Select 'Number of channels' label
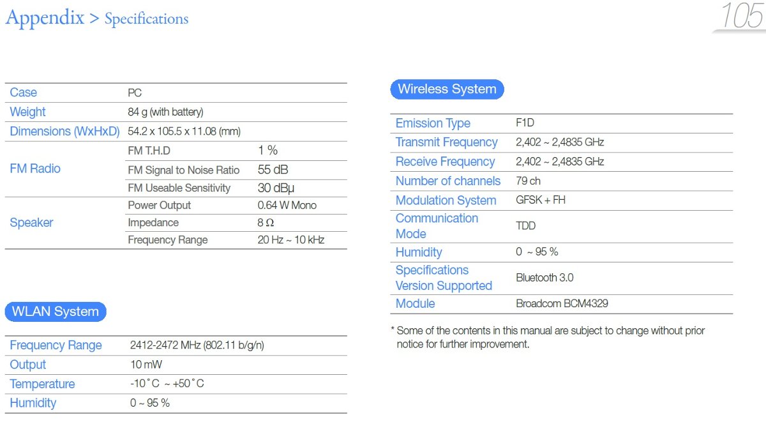Screen dimensions: 766x424 click(x=448, y=181)
